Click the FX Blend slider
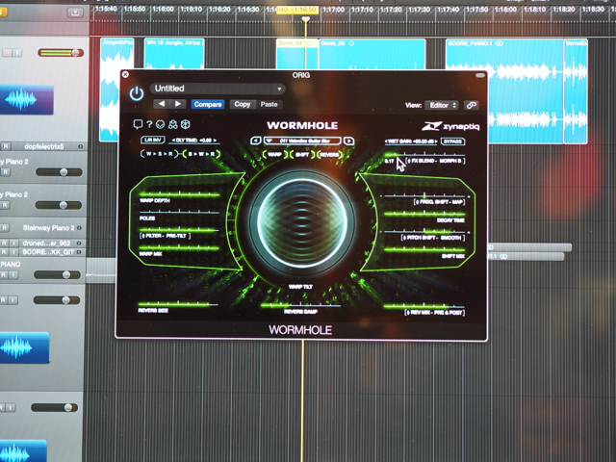This screenshot has height=462, width=616. [x=424, y=154]
